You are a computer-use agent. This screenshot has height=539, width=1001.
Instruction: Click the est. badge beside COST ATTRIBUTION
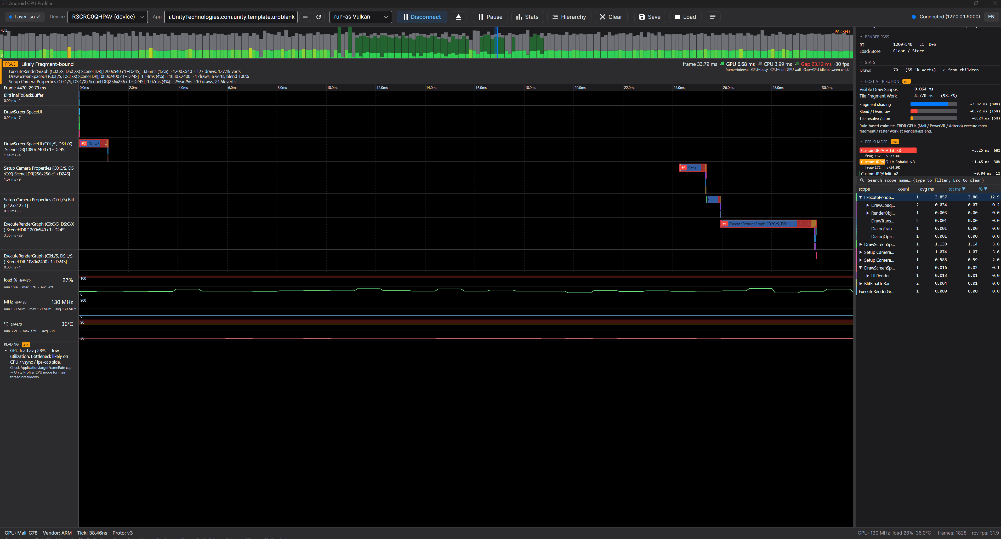[907, 82]
